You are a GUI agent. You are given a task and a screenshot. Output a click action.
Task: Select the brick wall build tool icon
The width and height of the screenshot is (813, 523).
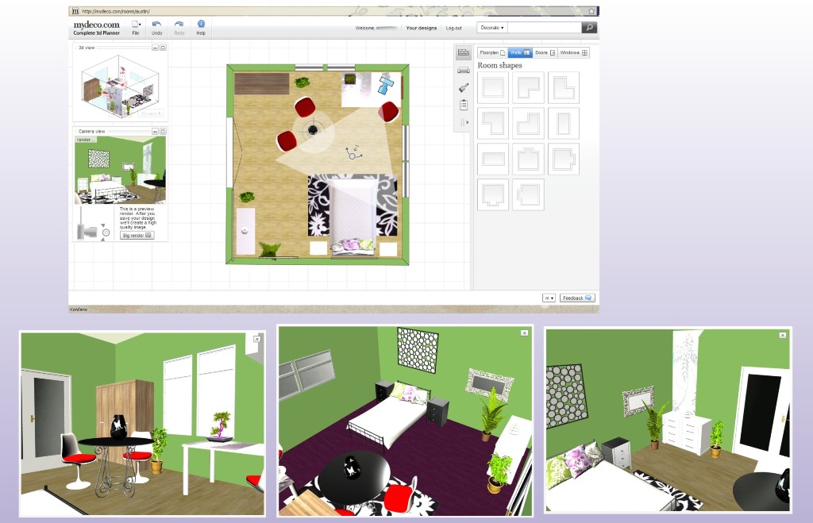coord(464,52)
